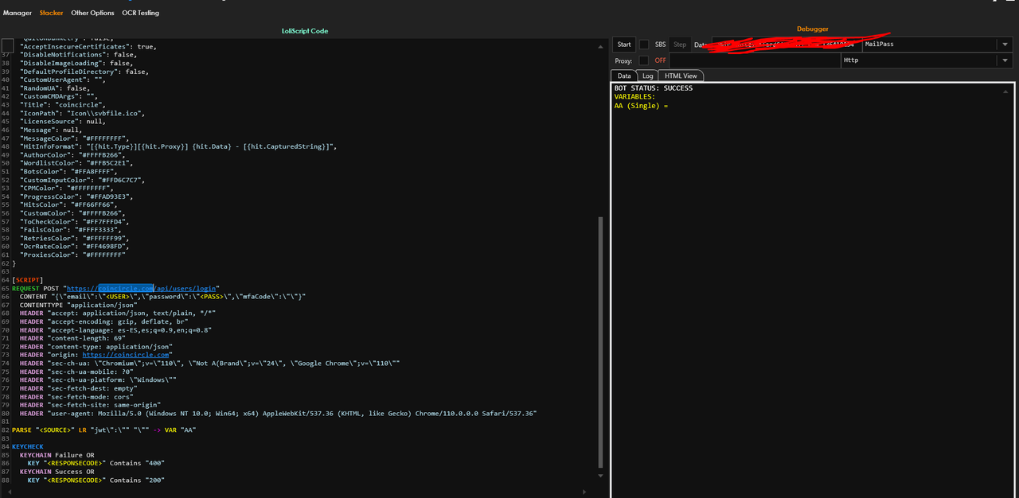
Task: Click the debugger output scroll up arrow
Action: click(x=1005, y=91)
